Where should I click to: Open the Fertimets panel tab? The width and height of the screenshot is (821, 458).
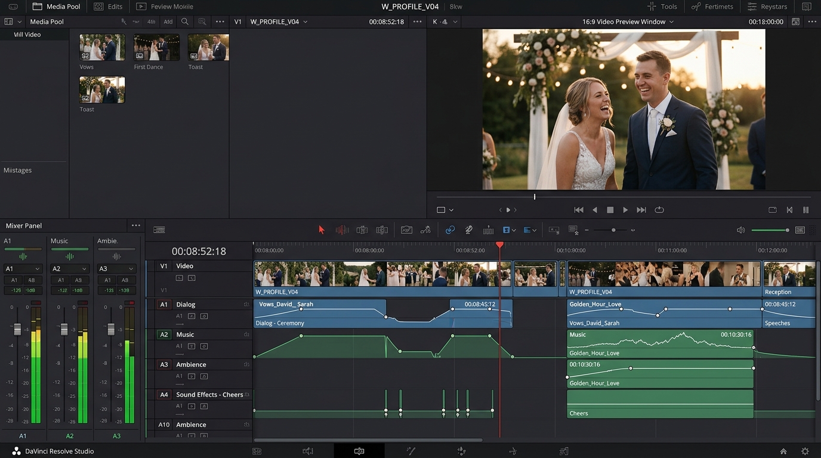[712, 7]
